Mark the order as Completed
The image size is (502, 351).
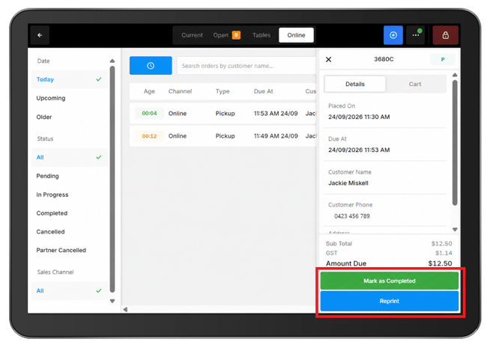coord(390,281)
